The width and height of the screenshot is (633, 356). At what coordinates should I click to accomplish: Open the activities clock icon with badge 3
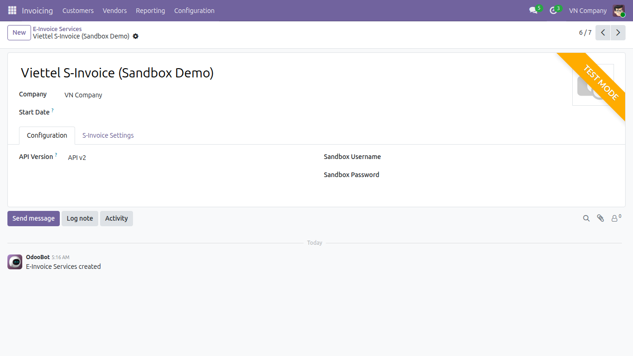click(555, 10)
